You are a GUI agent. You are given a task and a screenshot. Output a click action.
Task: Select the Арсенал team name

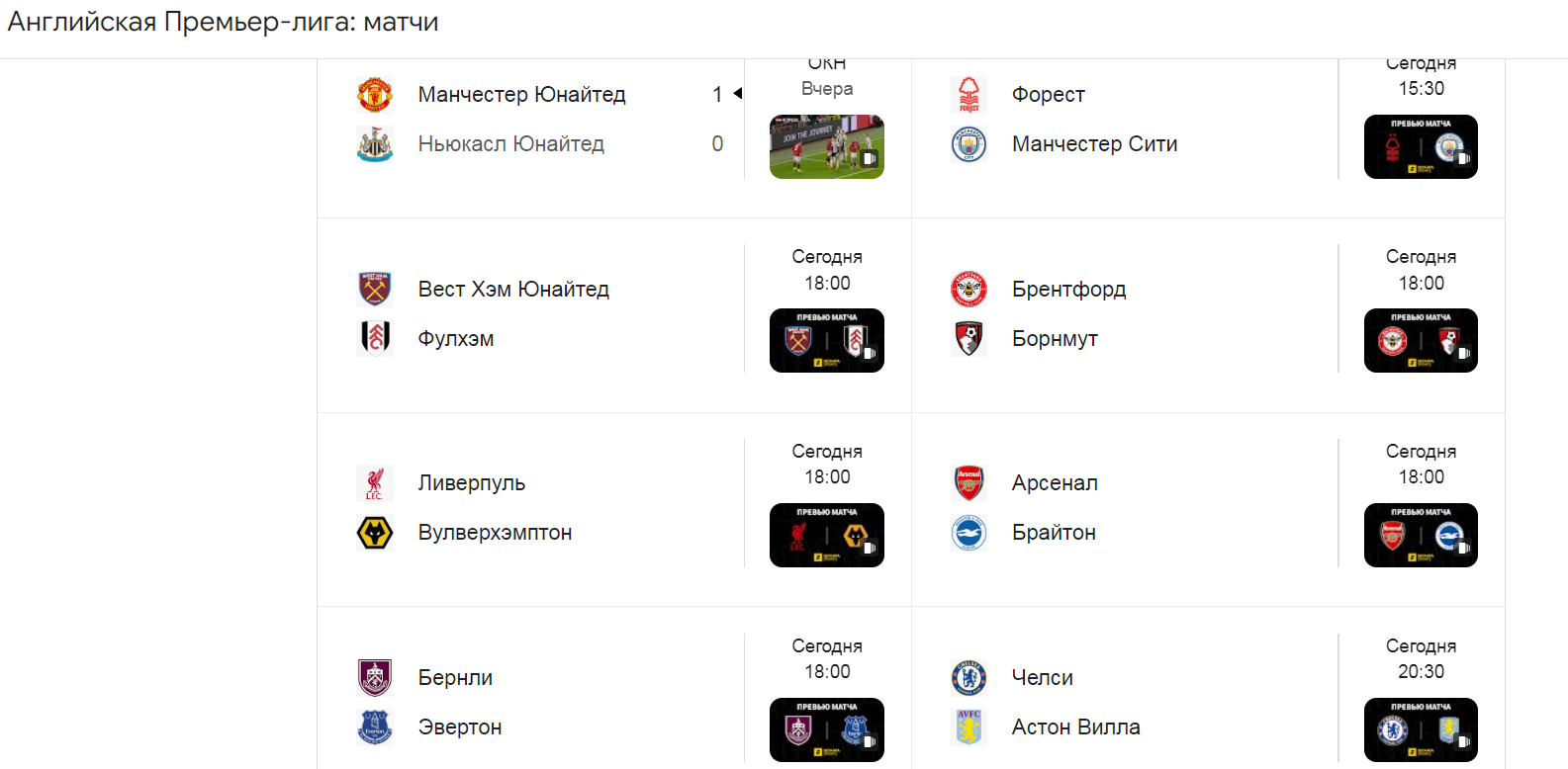pyautogui.click(x=1055, y=483)
